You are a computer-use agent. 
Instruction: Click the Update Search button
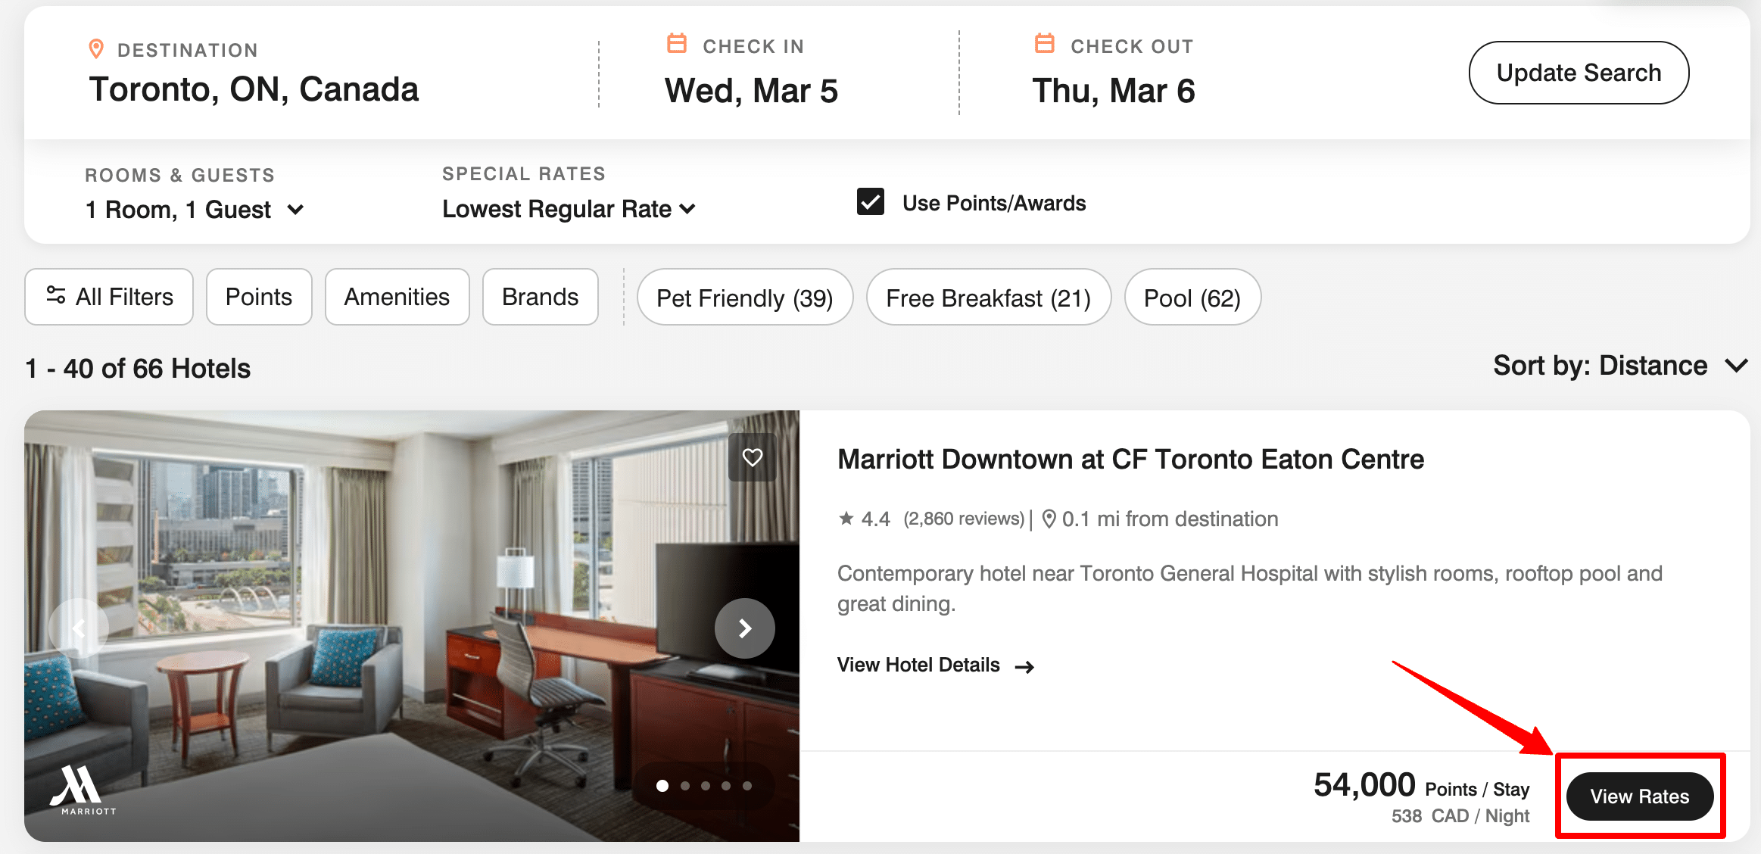click(x=1579, y=73)
